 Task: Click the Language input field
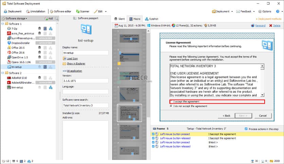click(x=86, y=91)
